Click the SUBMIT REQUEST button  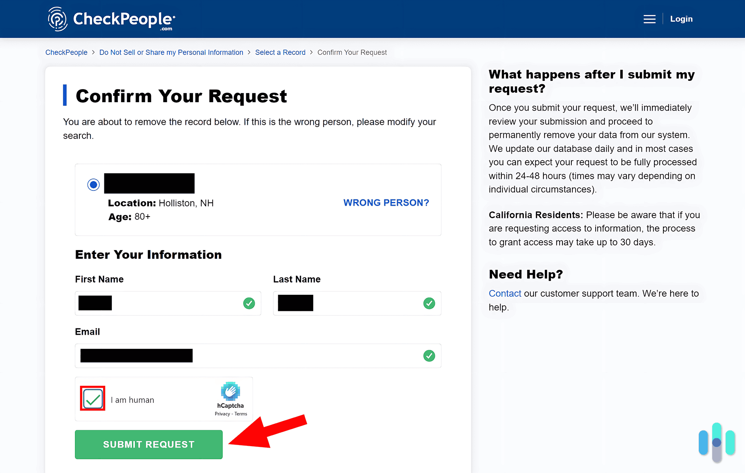coord(148,444)
